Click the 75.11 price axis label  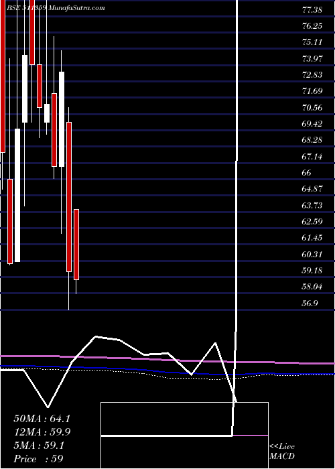click(x=312, y=42)
